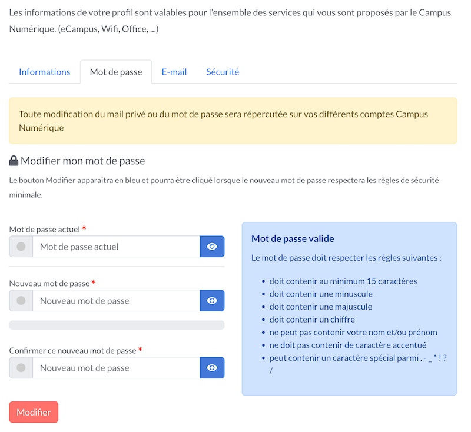Focus the Nouveau mot de passe input
This screenshot has height=432, width=471.
(116, 301)
